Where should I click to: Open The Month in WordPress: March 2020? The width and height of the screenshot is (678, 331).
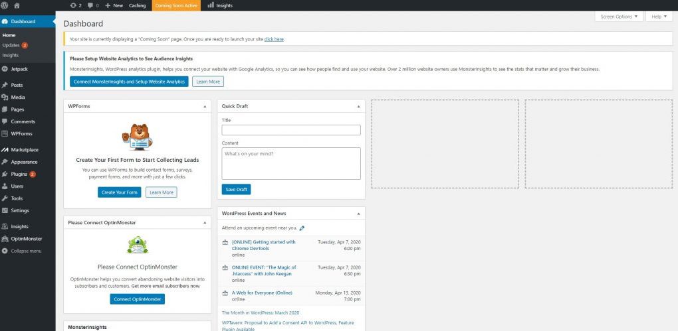point(261,313)
